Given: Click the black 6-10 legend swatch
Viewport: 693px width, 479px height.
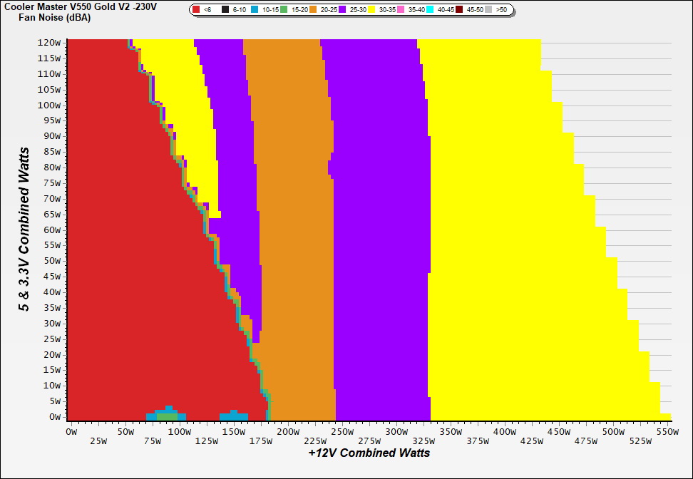Looking at the screenshot, I should point(226,10).
